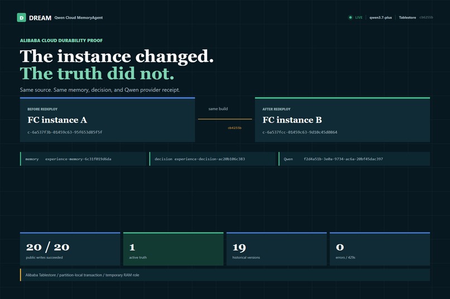Click the green LIVE status dot
The height and width of the screenshot is (299, 450).
(x=350, y=17)
